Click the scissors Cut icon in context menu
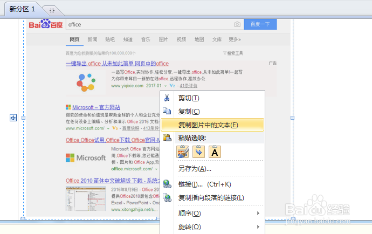Image resolution: width=372 pixels, height=234 pixels. [167, 98]
